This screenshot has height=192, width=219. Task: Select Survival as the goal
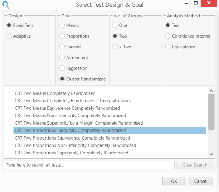point(62,47)
